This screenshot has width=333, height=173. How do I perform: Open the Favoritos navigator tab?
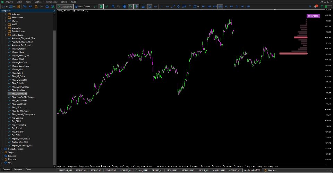tap(18, 170)
